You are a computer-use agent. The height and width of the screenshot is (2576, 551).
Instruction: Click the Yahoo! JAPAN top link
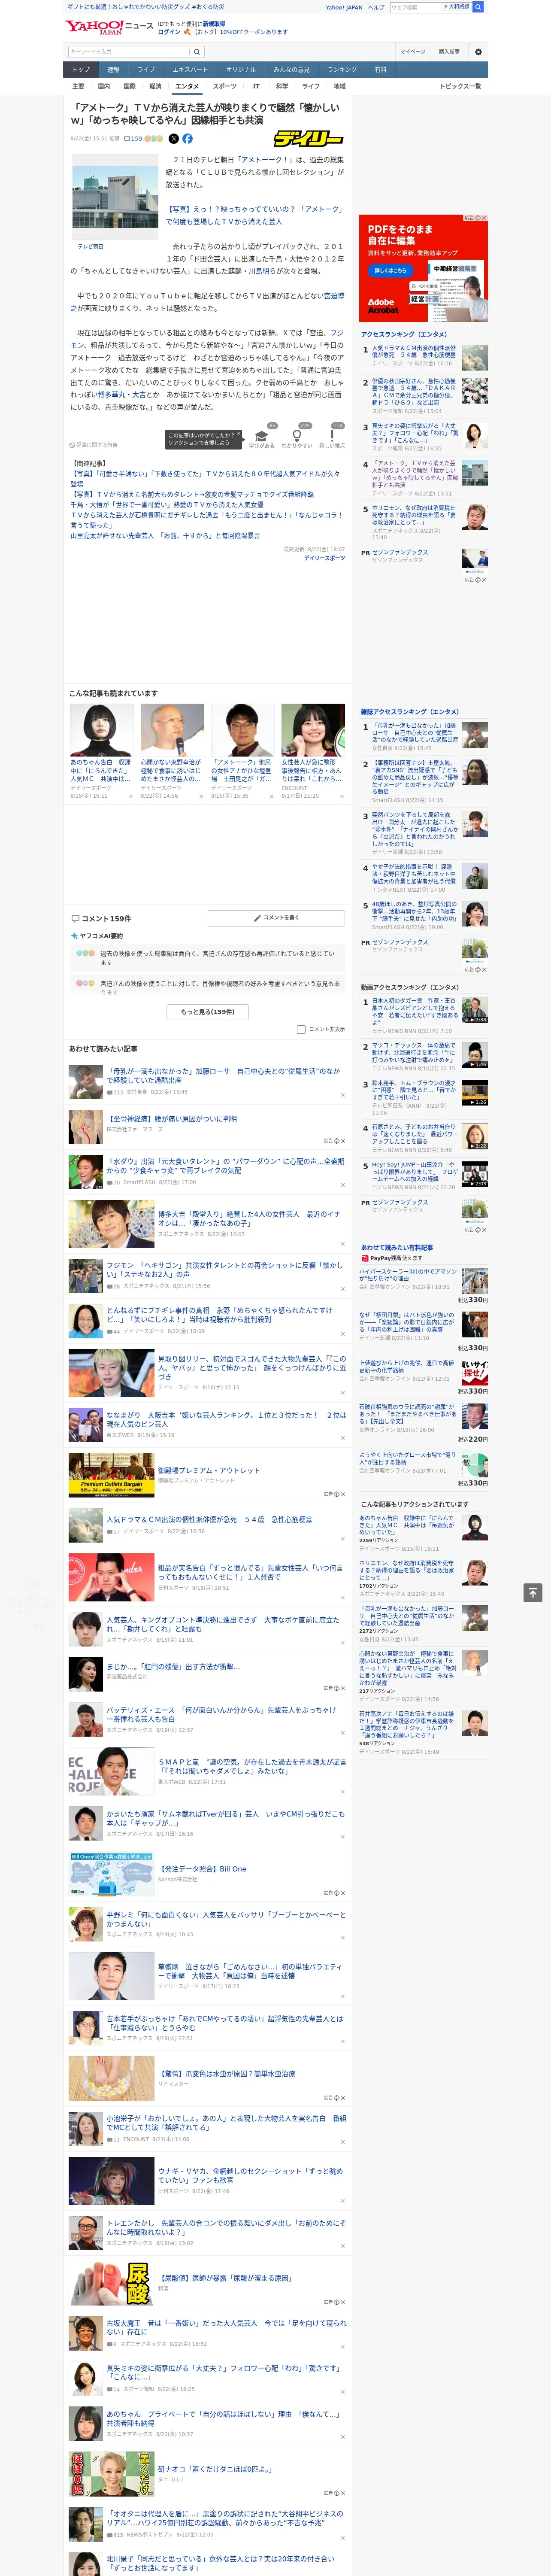tap(344, 7)
